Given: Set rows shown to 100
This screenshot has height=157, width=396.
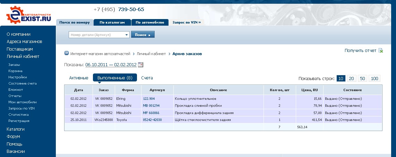Looking at the screenshot, I should point(375,79).
